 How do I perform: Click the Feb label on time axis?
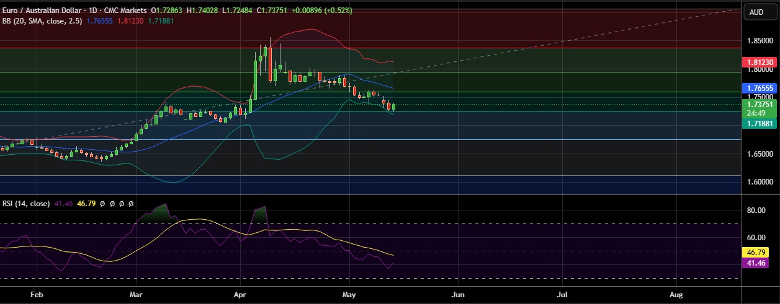[37, 295]
